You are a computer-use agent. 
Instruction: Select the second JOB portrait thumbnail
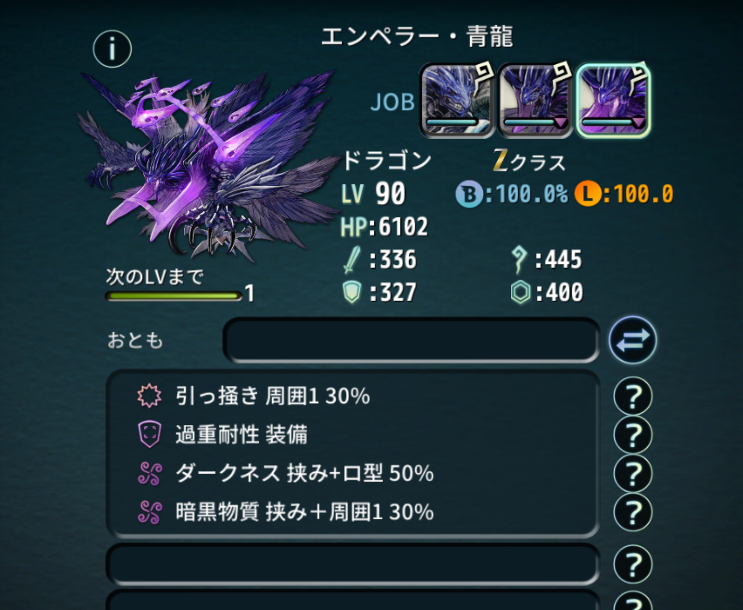point(535,100)
